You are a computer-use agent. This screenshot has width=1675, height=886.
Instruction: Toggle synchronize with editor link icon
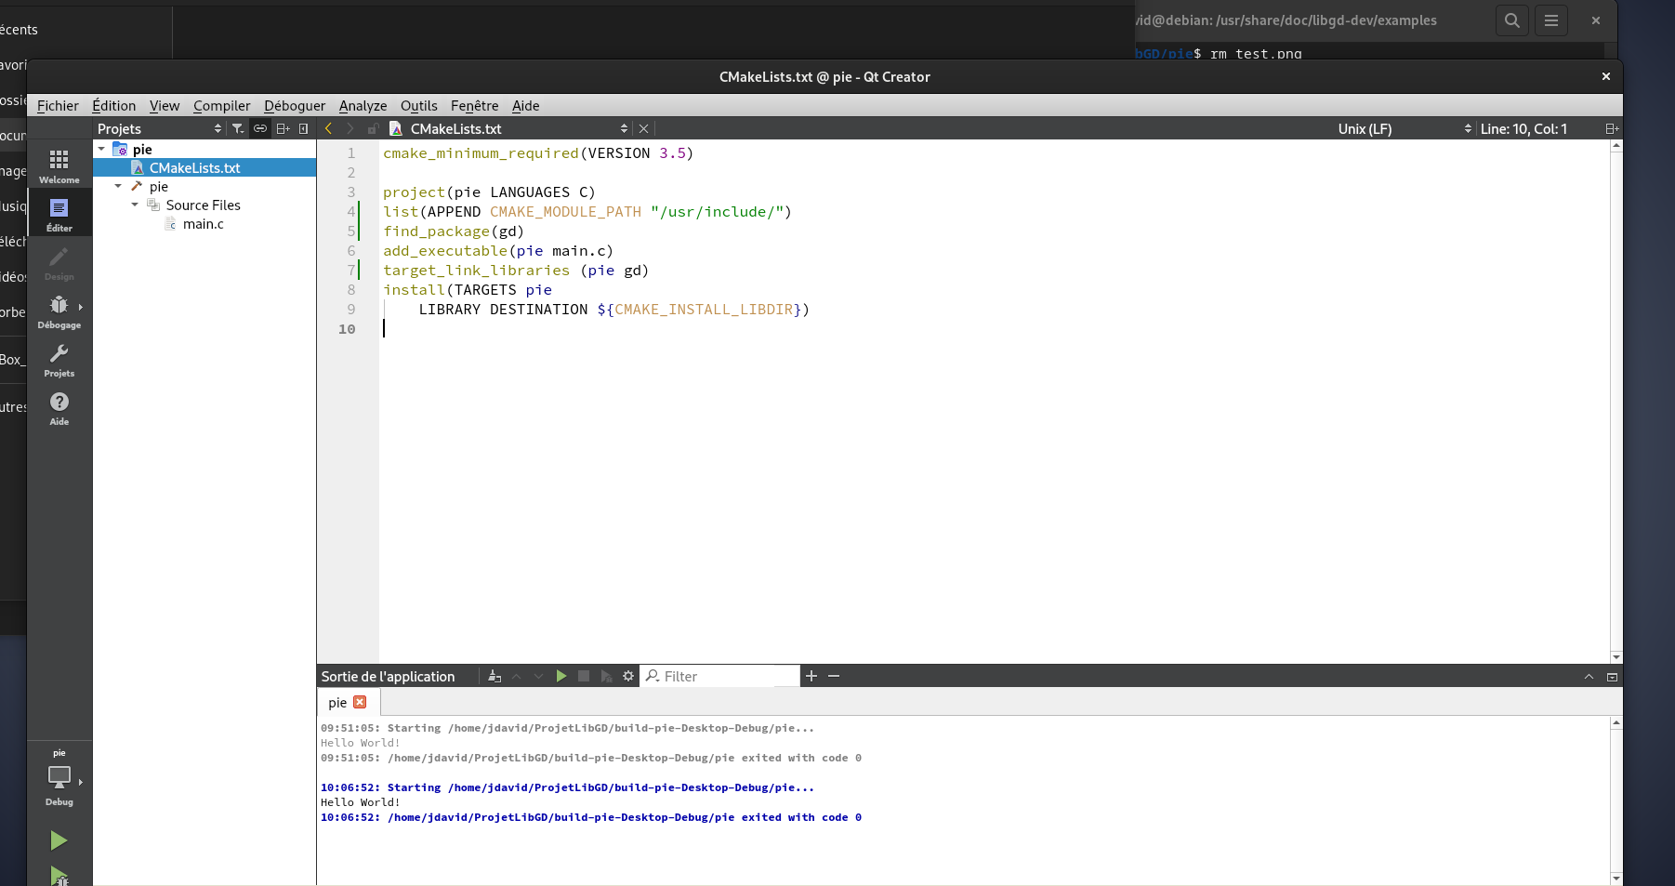(260, 128)
